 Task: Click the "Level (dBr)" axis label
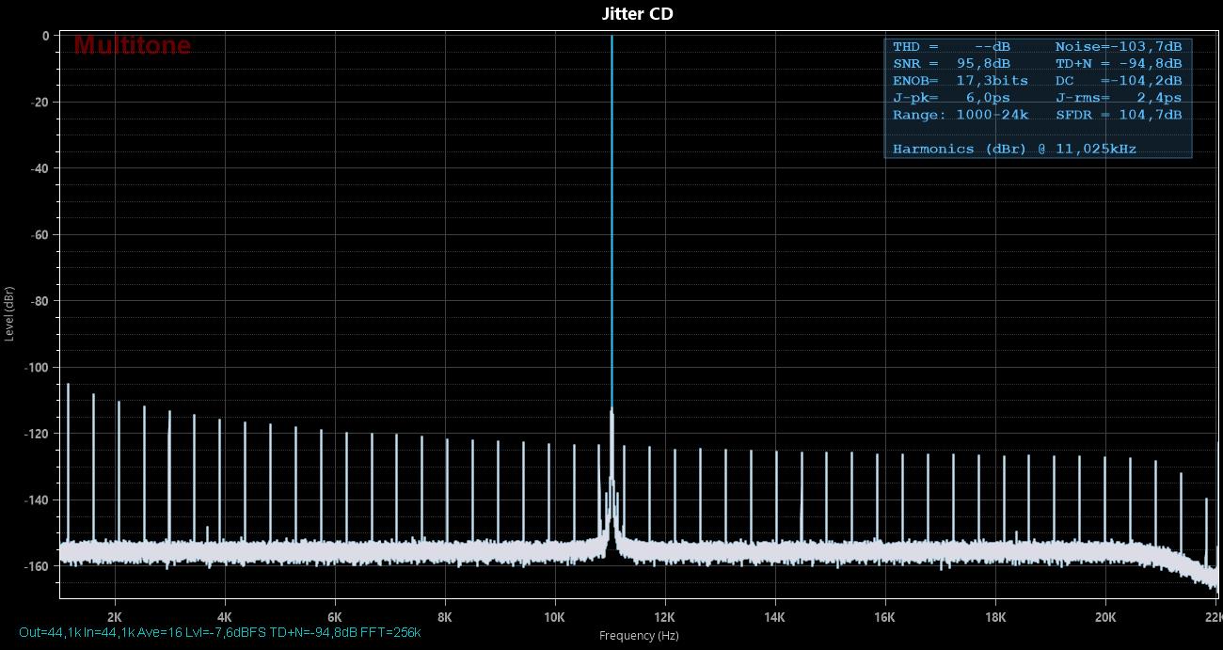click(9, 313)
